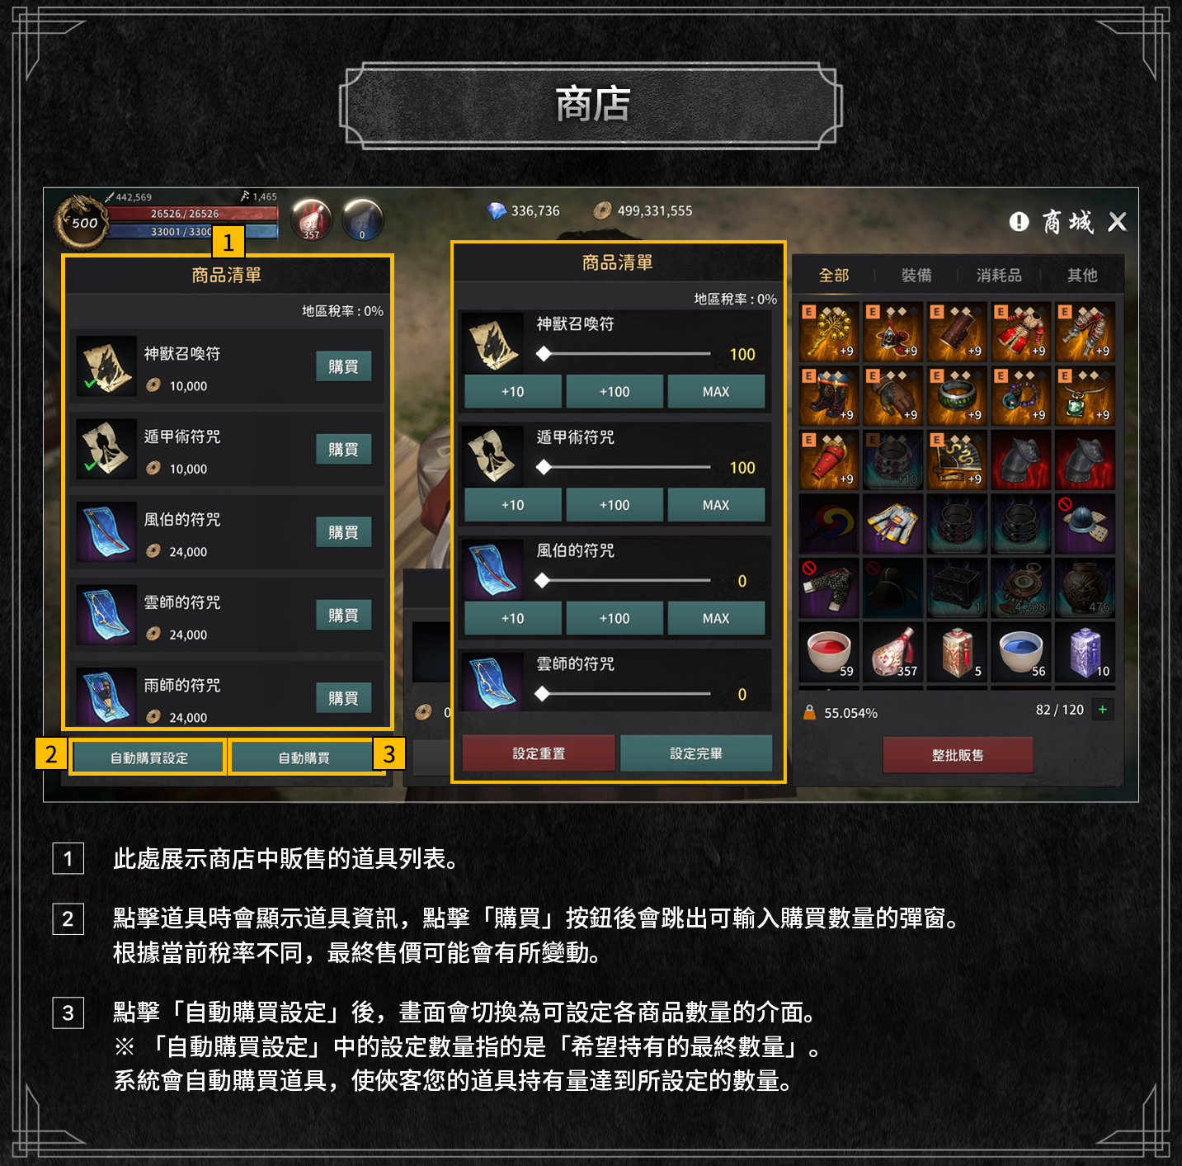Select the blue potion bowl with count 56
This screenshot has width=1182, height=1166.
(x=1020, y=652)
